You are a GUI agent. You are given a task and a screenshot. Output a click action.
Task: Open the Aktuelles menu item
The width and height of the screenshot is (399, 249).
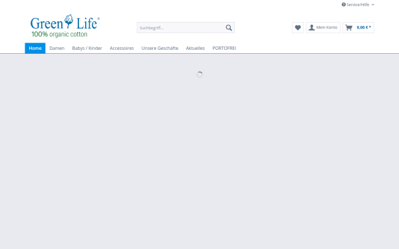195,48
